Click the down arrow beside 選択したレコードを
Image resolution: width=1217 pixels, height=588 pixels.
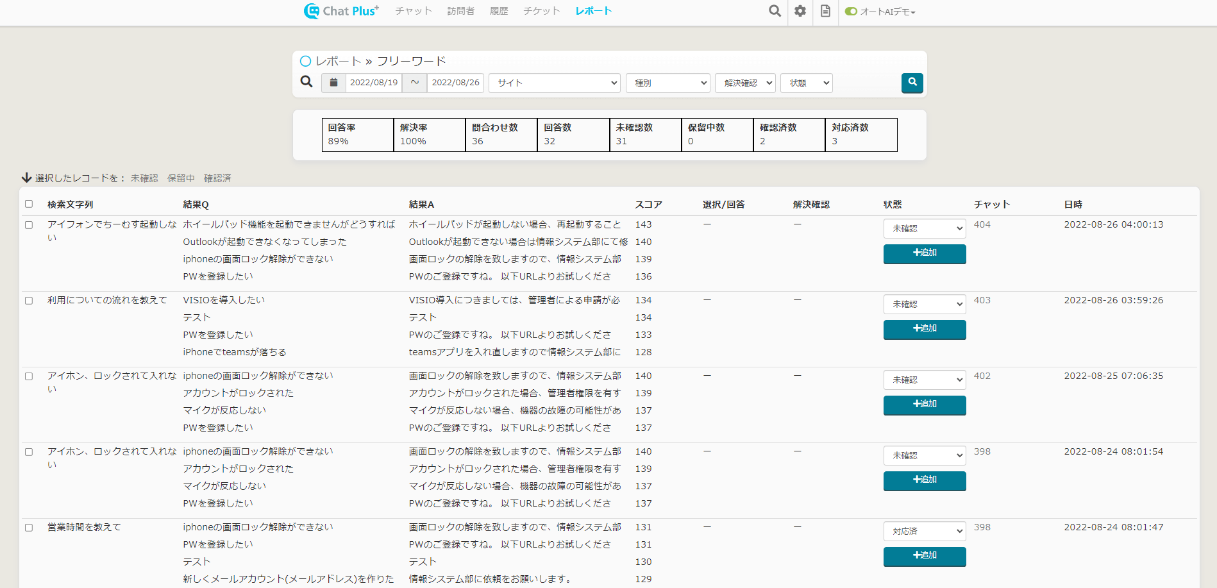[x=26, y=178]
